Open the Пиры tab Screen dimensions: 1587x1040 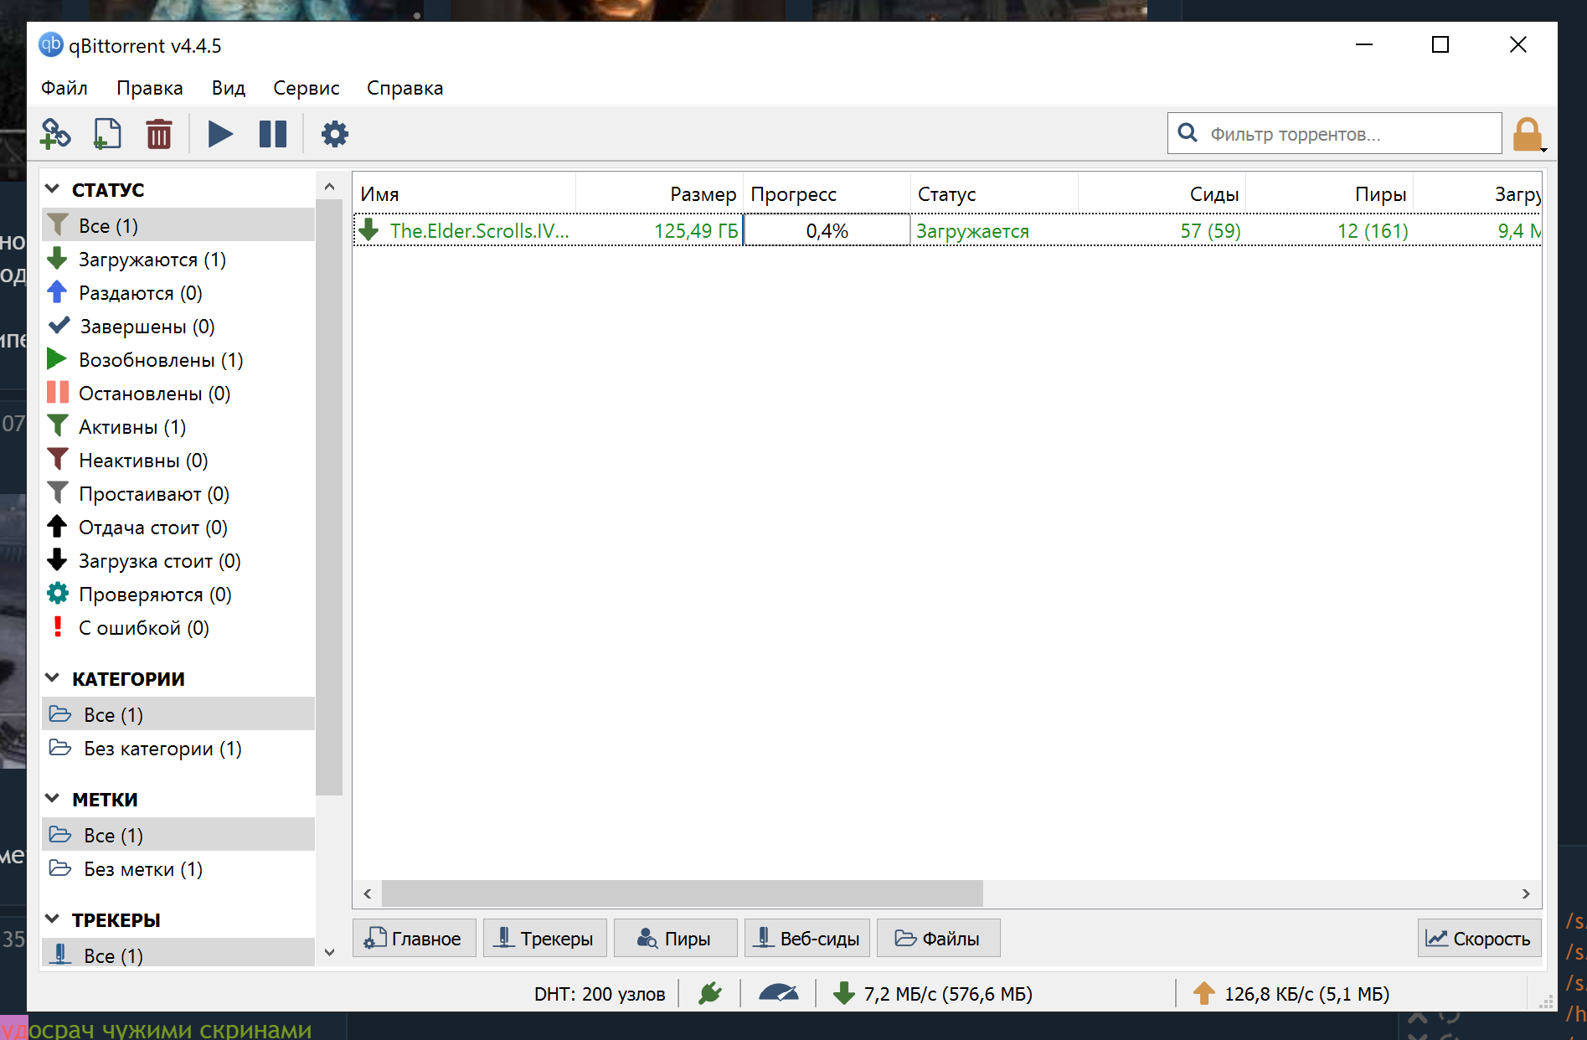pyautogui.click(x=676, y=939)
